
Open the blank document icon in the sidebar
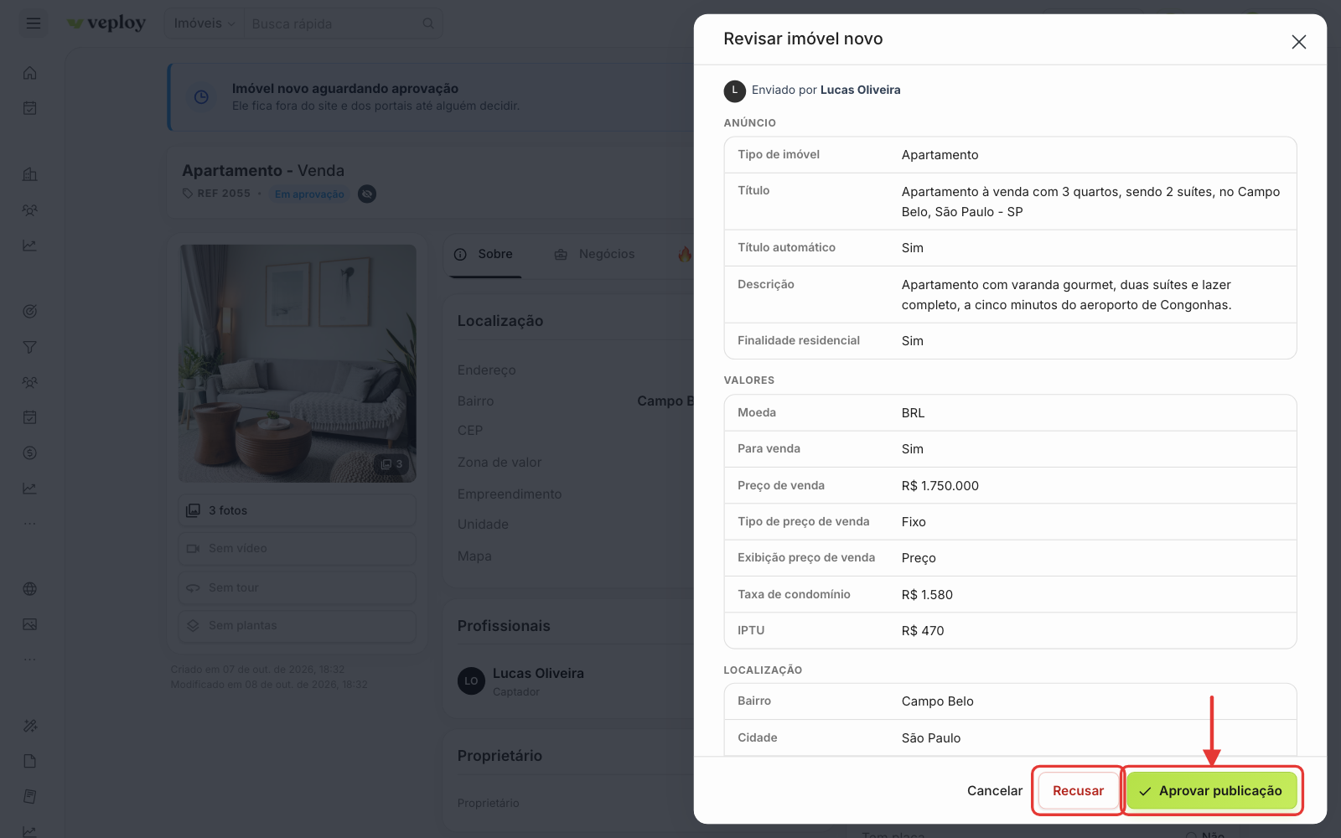coord(30,761)
